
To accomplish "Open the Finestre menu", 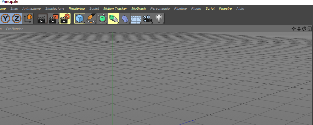I will [225, 8].
